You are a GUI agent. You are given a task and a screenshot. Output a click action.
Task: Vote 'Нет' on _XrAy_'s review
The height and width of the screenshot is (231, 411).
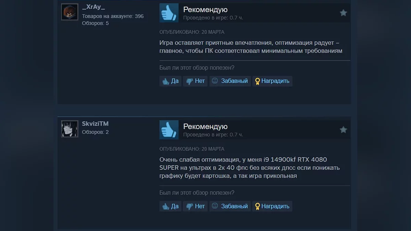click(x=195, y=81)
